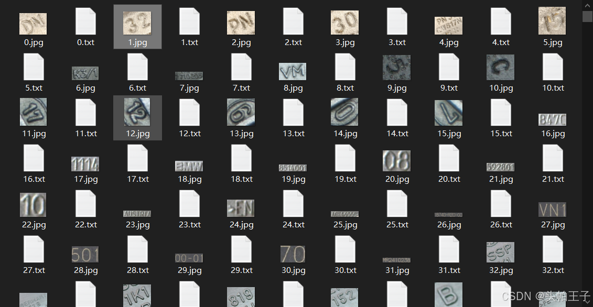Select the 16.txt file icon
This screenshot has width=593, height=307.
(x=34, y=158)
